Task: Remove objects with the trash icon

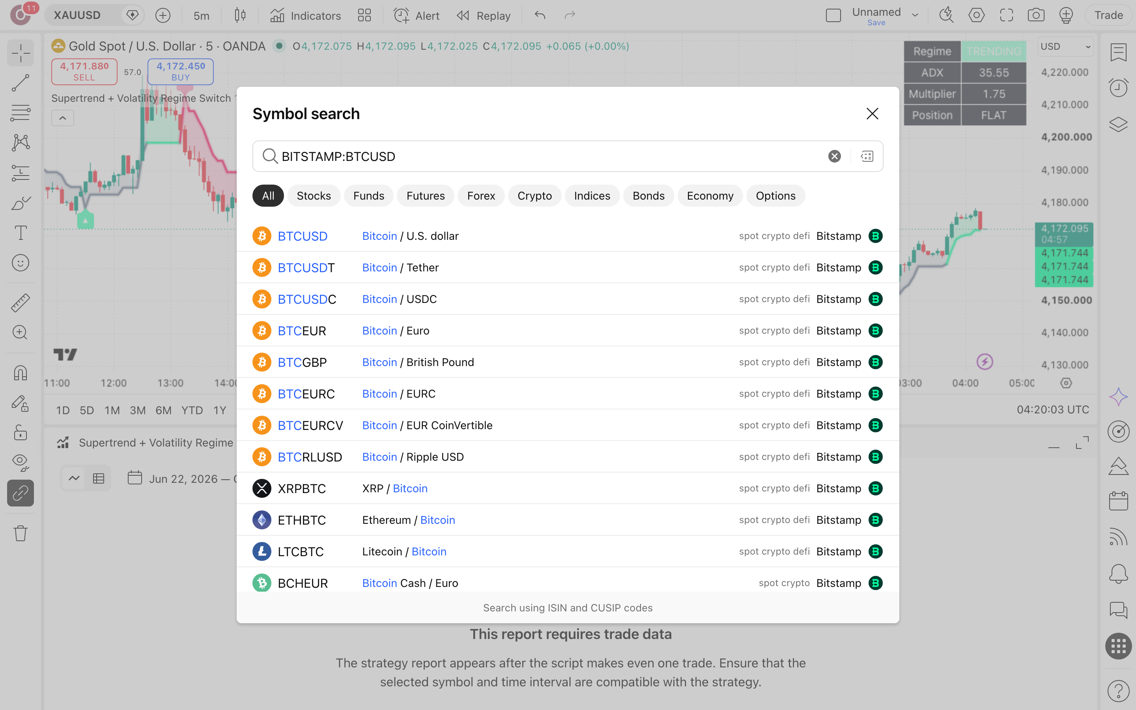Action: (20, 533)
